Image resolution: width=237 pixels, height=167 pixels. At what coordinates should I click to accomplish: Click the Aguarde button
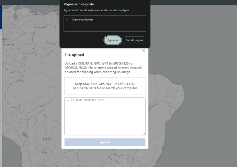(112, 40)
